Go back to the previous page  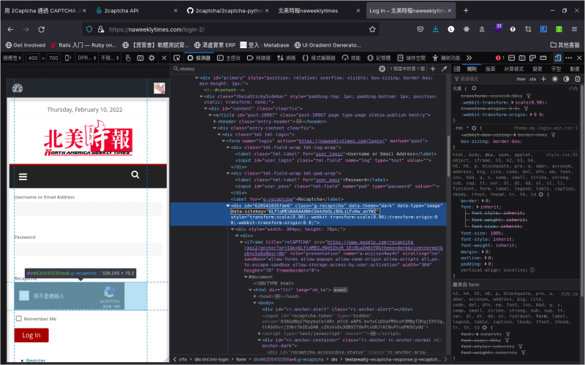point(10,29)
